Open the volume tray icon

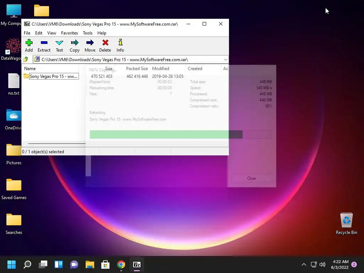pos(322,264)
